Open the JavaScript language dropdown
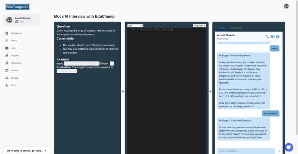This screenshot has height=154, width=298. coord(199,25)
